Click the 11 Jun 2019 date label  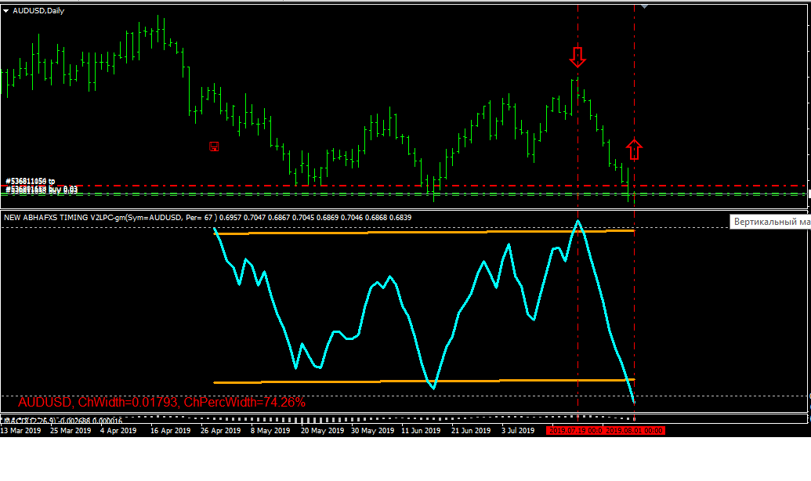(x=421, y=430)
